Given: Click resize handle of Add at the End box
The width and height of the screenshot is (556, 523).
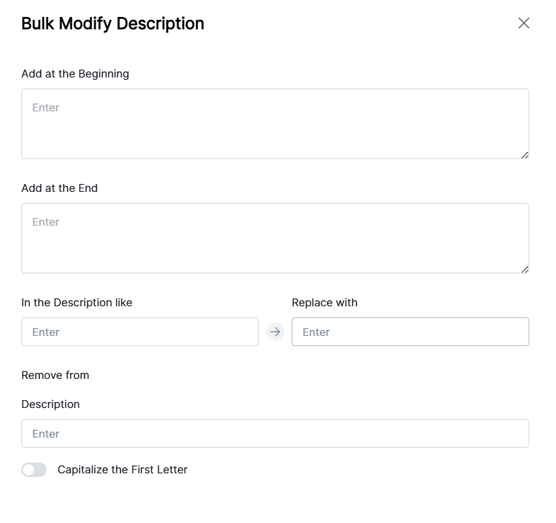Looking at the screenshot, I should [x=525, y=269].
